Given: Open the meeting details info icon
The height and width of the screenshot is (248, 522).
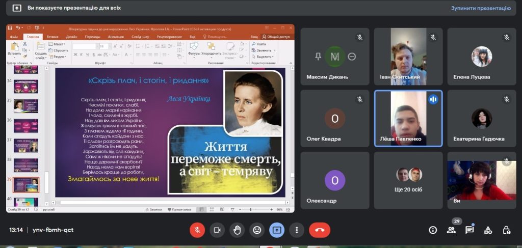Looking at the screenshot, I should pos(433,230).
